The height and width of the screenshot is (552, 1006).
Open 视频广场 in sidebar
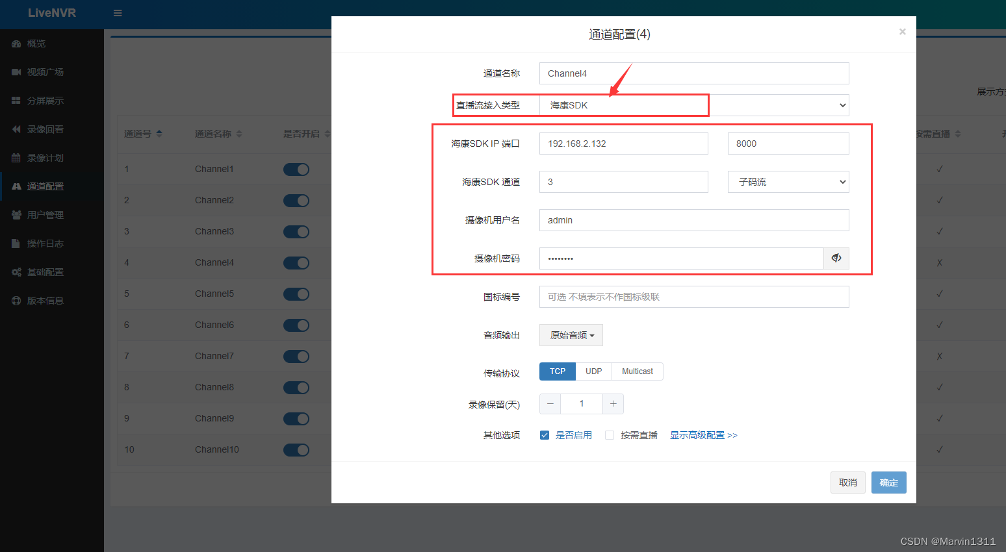point(52,72)
